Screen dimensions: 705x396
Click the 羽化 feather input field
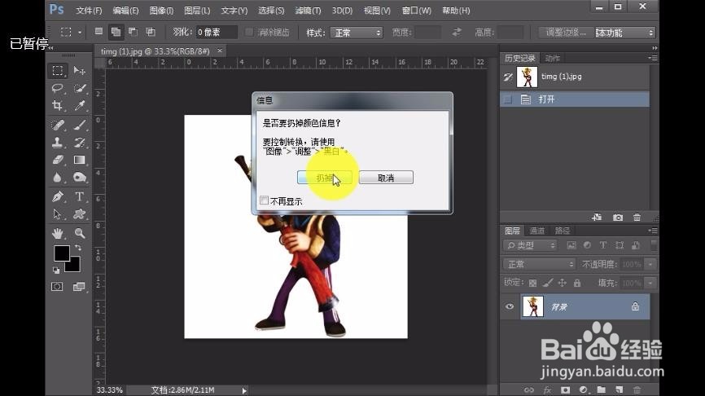click(216, 32)
